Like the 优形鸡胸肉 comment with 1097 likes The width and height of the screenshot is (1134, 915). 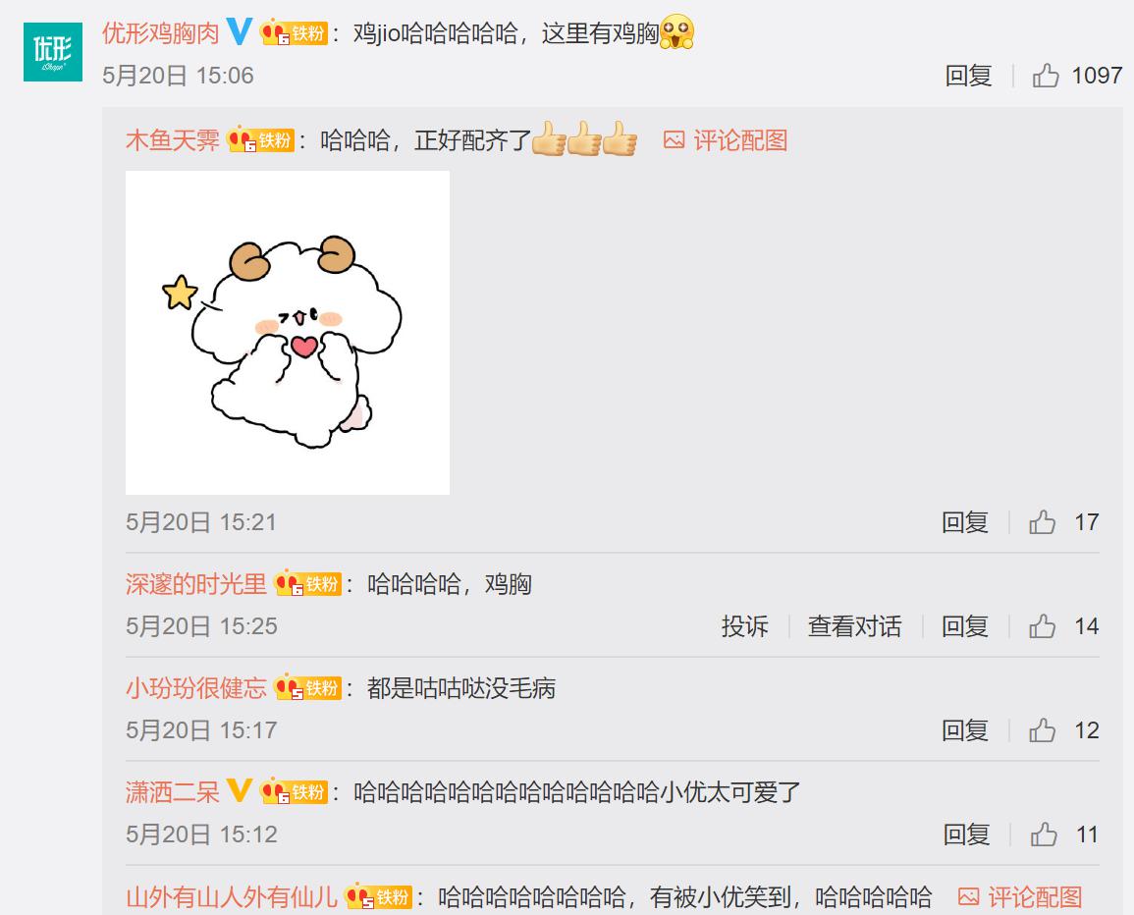point(1046,76)
